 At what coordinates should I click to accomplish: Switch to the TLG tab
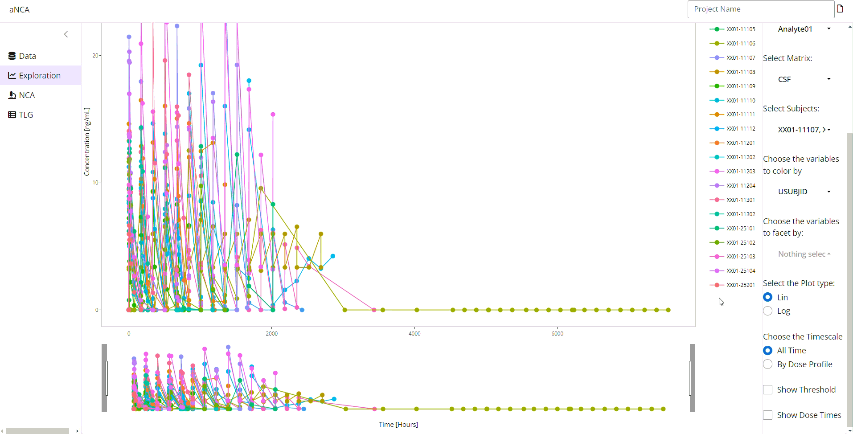(x=26, y=115)
